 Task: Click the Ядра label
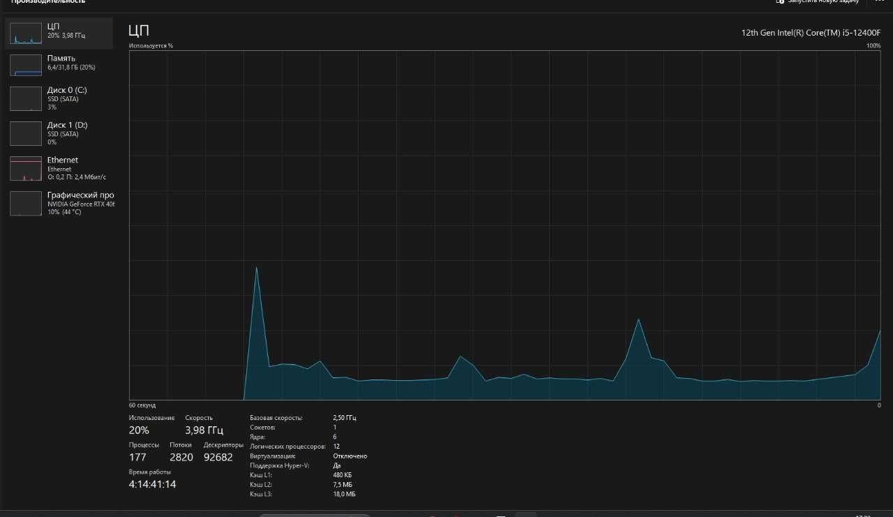pyautogui.click(x=258, y=437)
